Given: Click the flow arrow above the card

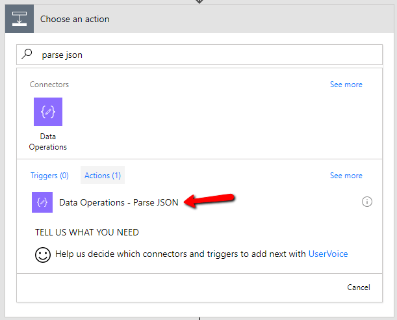Looking at the screenshot, I should point(199,2).
